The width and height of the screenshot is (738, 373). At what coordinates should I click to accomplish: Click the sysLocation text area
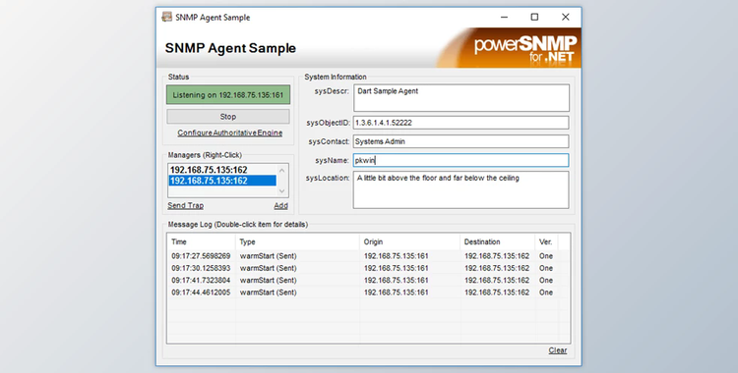[x=461, y=189]
